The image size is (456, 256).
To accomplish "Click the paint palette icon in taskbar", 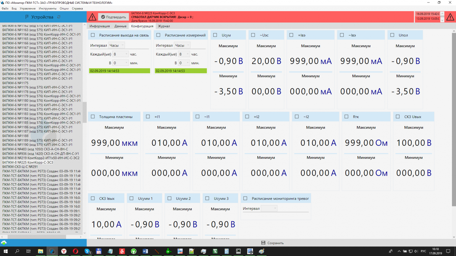I will point(261,251).
